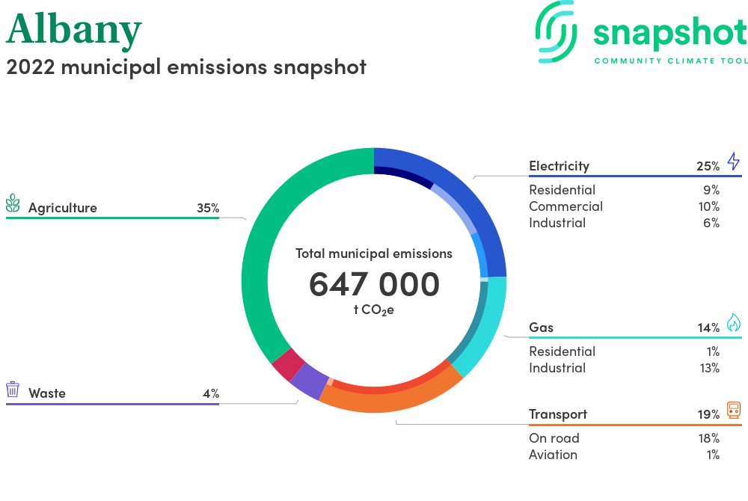Viewport: 748px width, 501px height.
Task: Click the On road 18% value
Action: click(x=709, y=438)
